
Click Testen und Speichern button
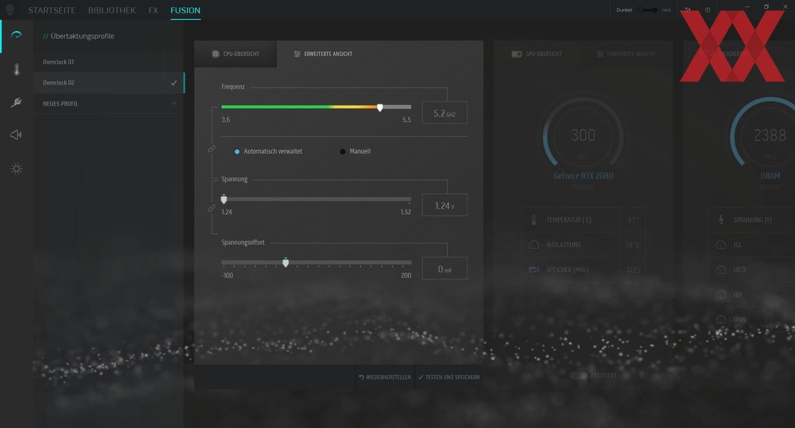point(450,377)
